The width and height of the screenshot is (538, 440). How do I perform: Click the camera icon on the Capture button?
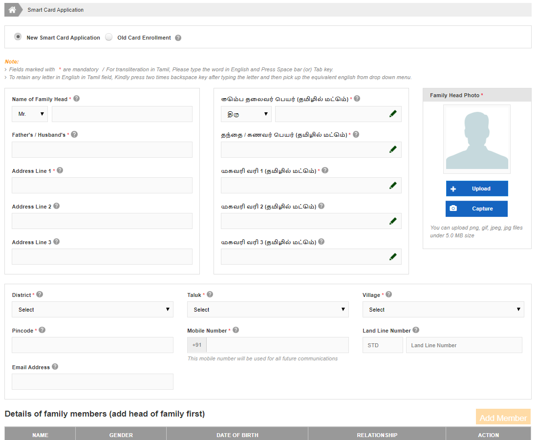[453, 209]
